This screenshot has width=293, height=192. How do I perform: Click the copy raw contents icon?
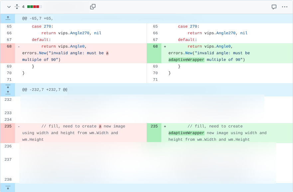[92, 6]
